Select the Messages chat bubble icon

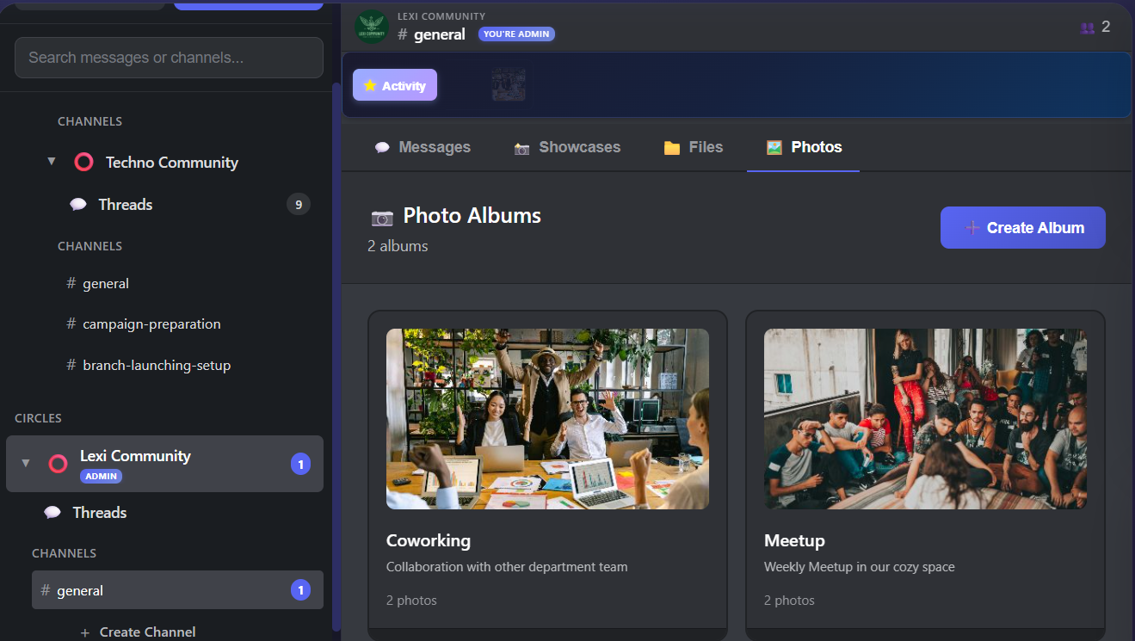pos(382,146)
